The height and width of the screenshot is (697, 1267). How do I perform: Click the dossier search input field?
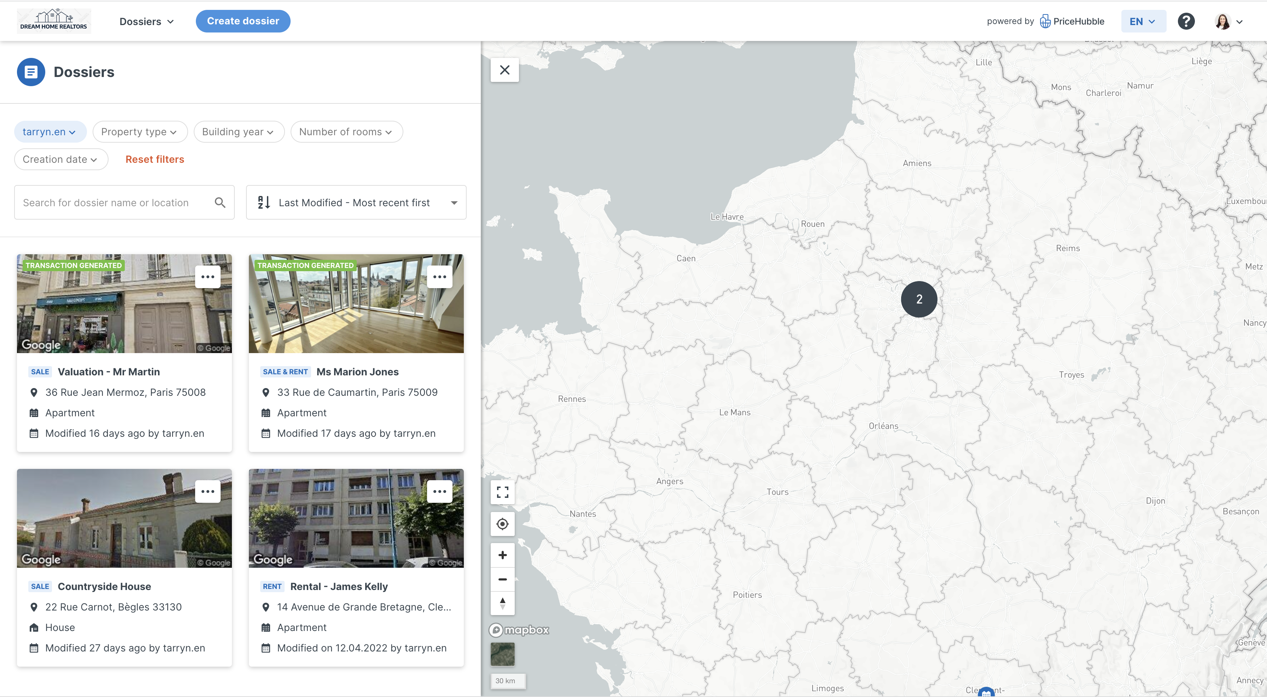click(113, 202)
